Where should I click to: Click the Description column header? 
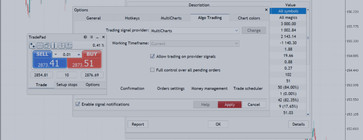tap(199, 5)
